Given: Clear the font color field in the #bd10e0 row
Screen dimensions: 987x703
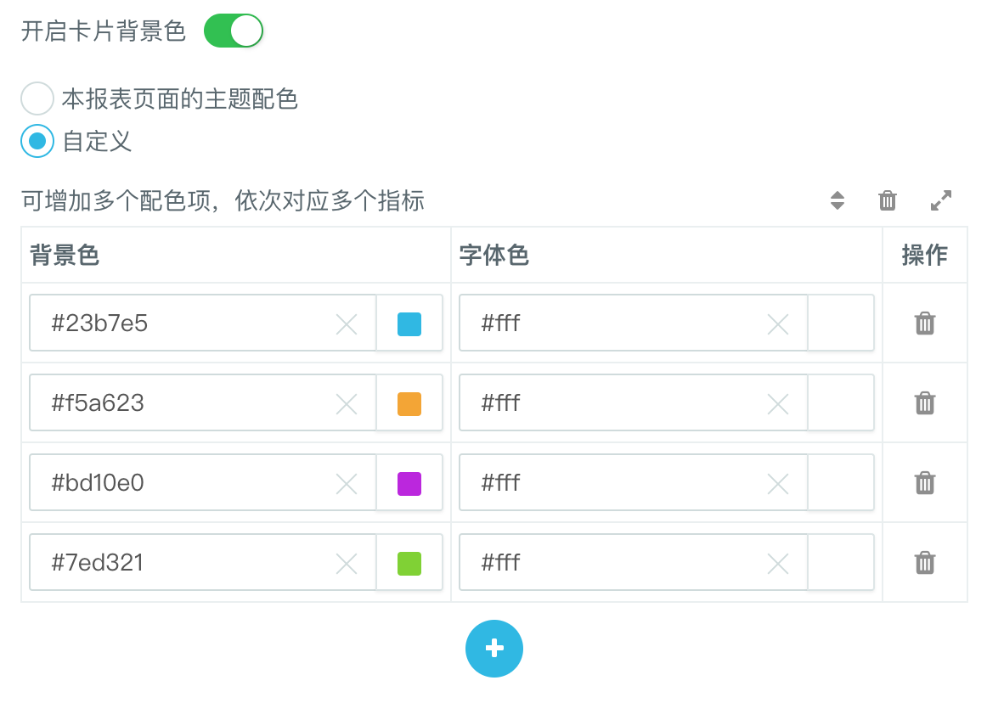Looking at the screenshot, I should coord(778,484).
